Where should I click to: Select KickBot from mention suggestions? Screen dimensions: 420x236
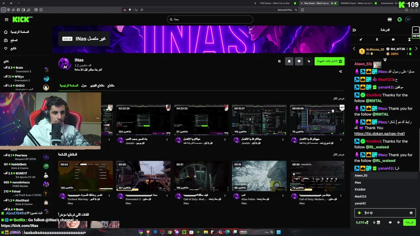[x=385, y=189]
